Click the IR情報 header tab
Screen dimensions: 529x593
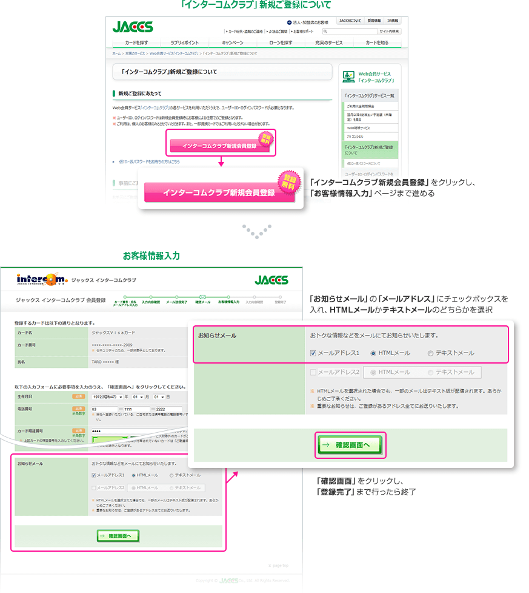tap(392, 21)
